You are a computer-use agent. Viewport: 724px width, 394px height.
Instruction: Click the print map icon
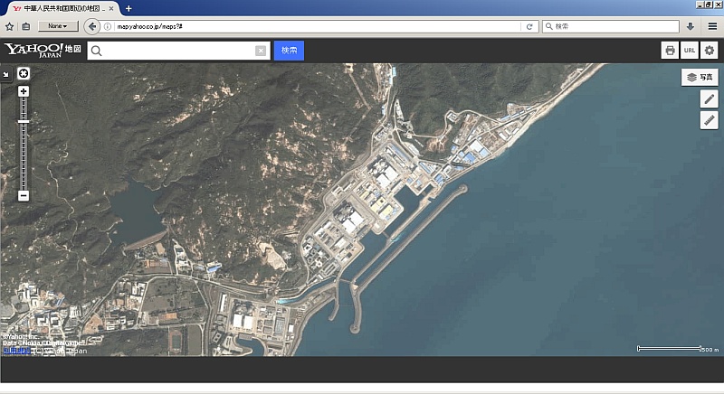pos(670,51)
